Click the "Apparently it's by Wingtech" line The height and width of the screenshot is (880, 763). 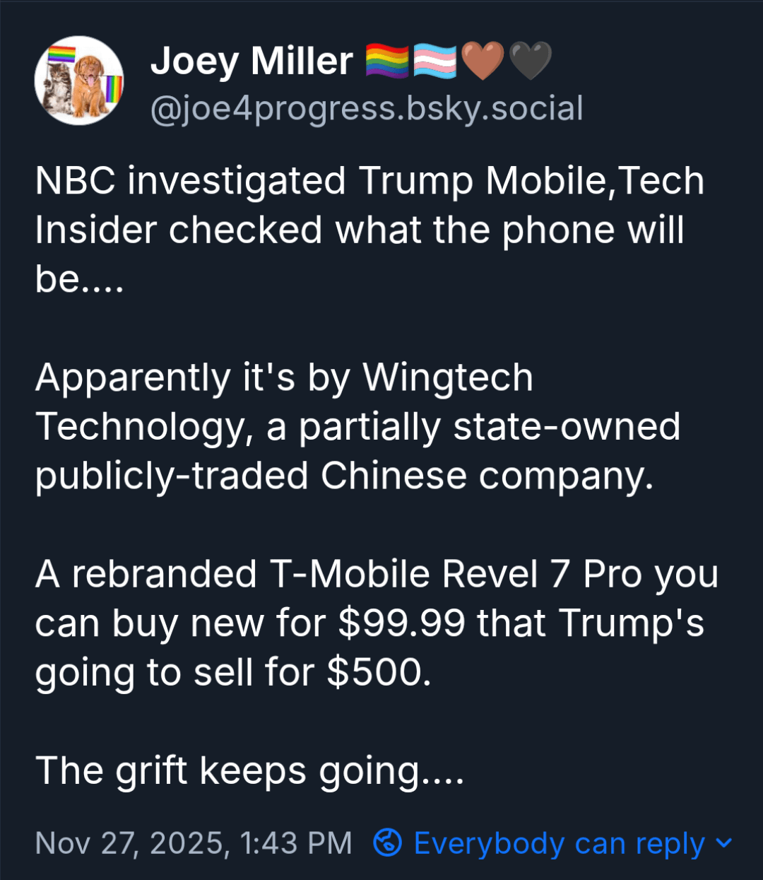tap(284, 377)
